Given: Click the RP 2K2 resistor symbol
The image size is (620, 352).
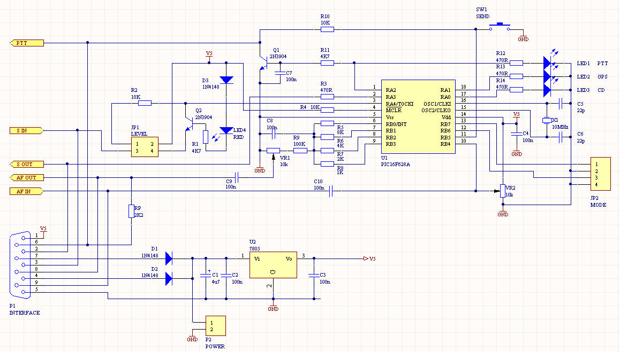Looking at the screenshot, I should click(x=131, y=211).
